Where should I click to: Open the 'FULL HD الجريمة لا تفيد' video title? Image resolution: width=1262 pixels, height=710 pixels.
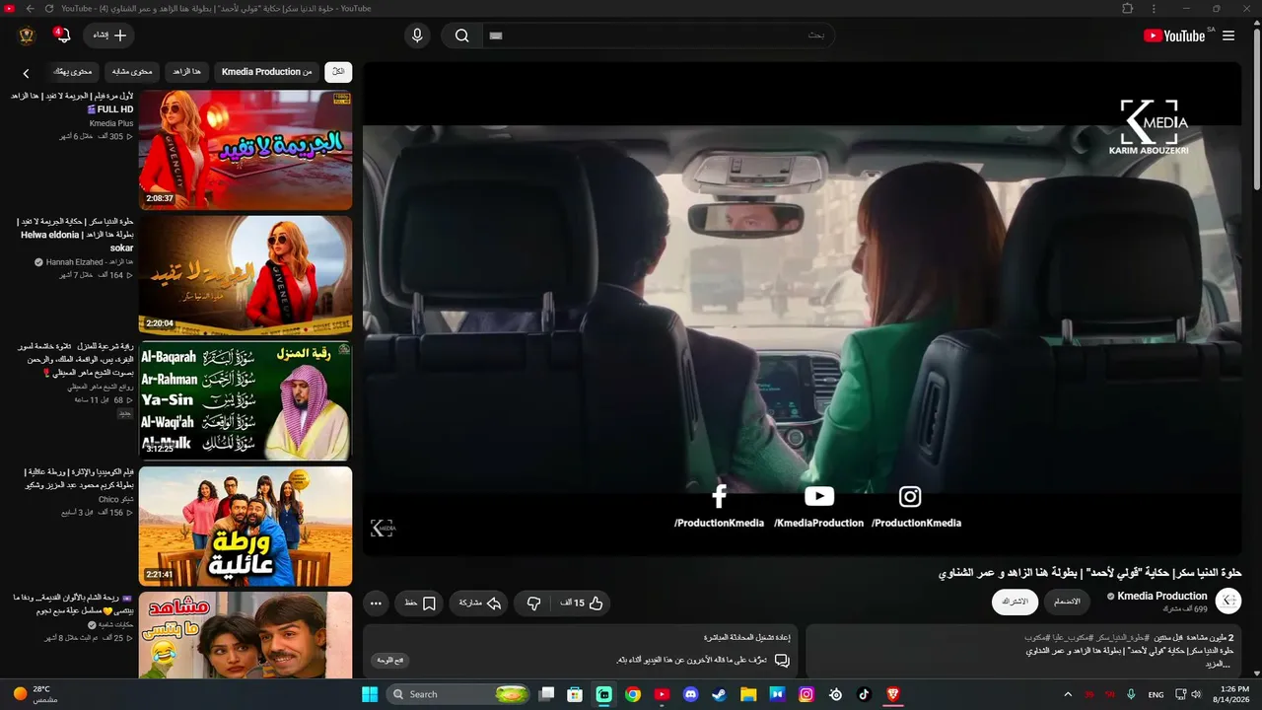[72, 103]
